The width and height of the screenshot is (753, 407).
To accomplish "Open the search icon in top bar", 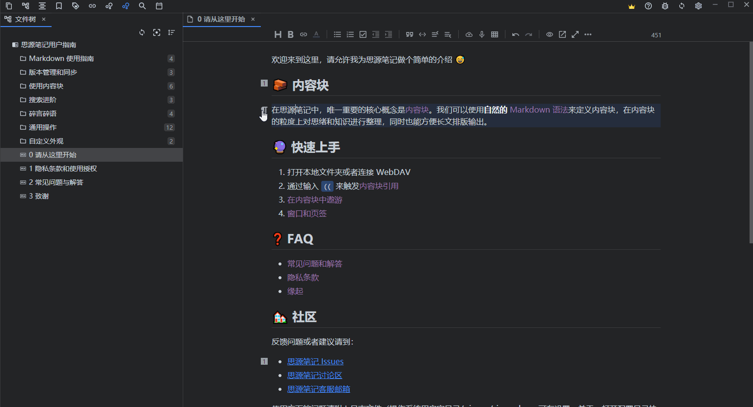I will pyautogui.click(x=142, y=6).
